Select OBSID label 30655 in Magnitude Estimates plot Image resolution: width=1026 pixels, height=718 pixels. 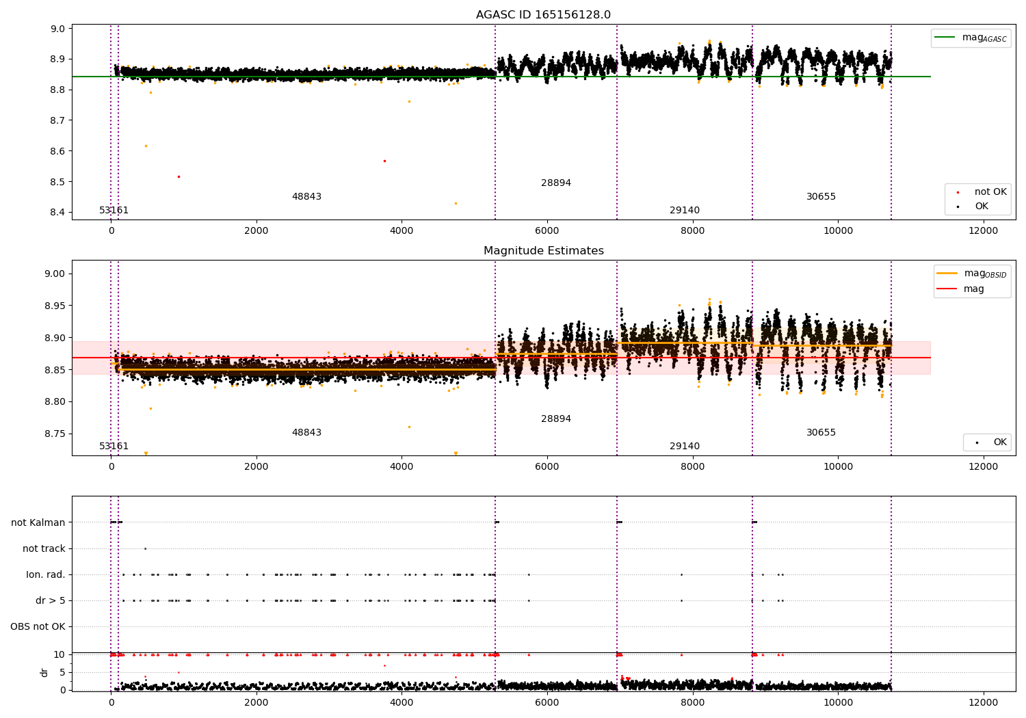(821, 433)
